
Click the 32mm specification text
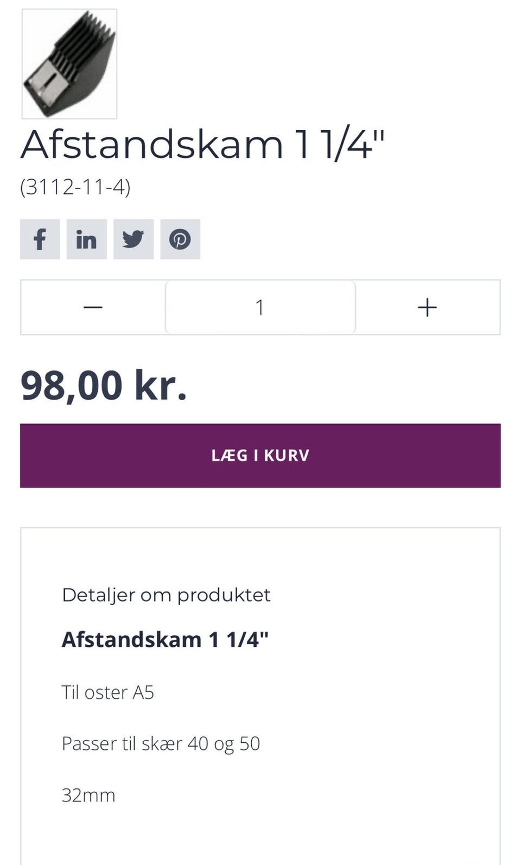coord(88,795)
